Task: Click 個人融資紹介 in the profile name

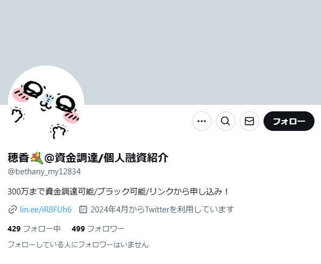Action: click(136, 158)
